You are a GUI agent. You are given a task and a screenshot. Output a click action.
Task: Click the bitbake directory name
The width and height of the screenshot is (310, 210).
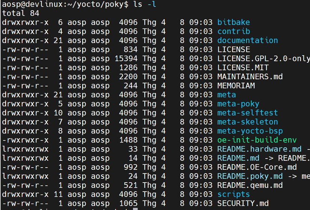(x=233, y=22)
